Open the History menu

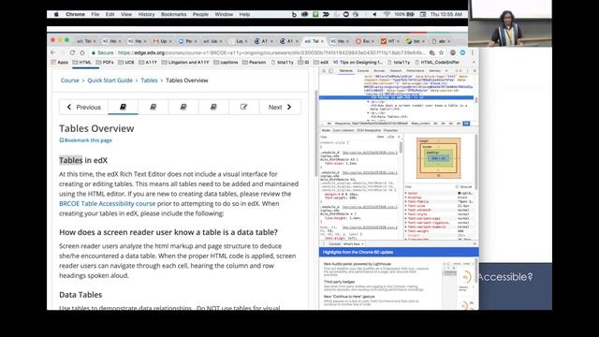point(146,14)
